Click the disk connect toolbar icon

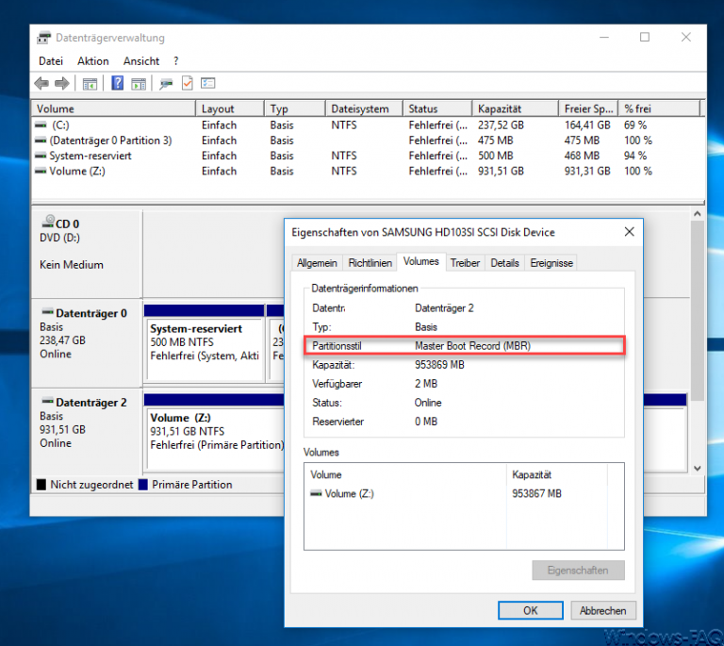166,83
